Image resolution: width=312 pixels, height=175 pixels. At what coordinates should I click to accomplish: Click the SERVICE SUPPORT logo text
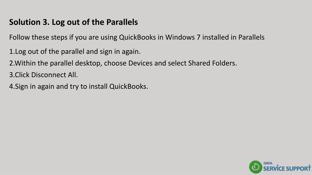pos(287,169)
